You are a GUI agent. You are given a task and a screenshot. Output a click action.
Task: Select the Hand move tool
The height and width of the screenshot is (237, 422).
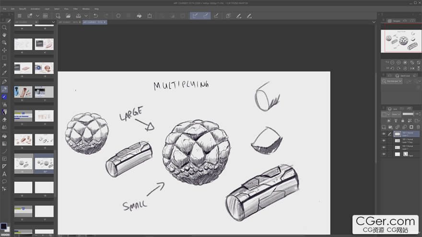(x=4, y=35)
